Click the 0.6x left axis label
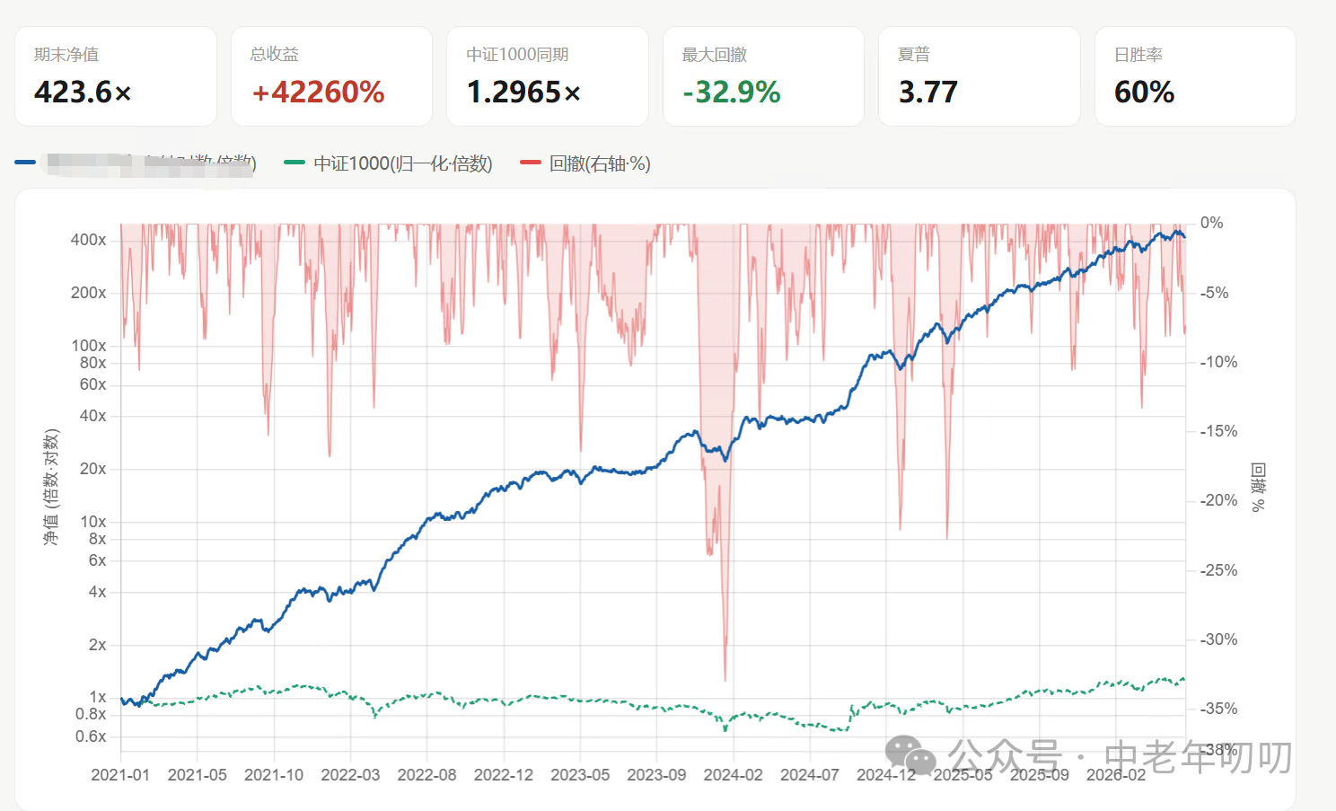This screenshot has height=811, width=1336. 91,736
